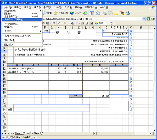
Task: Click the History clock icon
Action: coord(85,13)
